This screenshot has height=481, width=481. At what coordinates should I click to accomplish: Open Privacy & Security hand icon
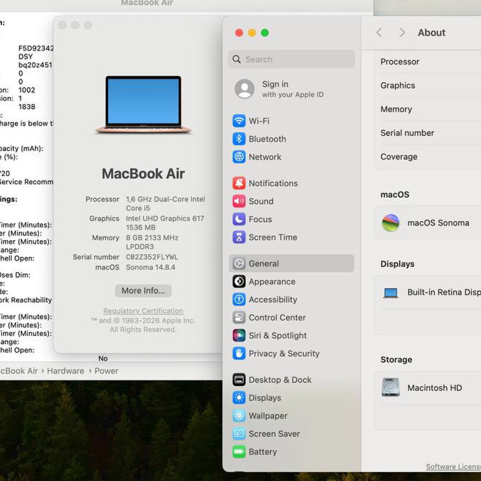point(239,353)
